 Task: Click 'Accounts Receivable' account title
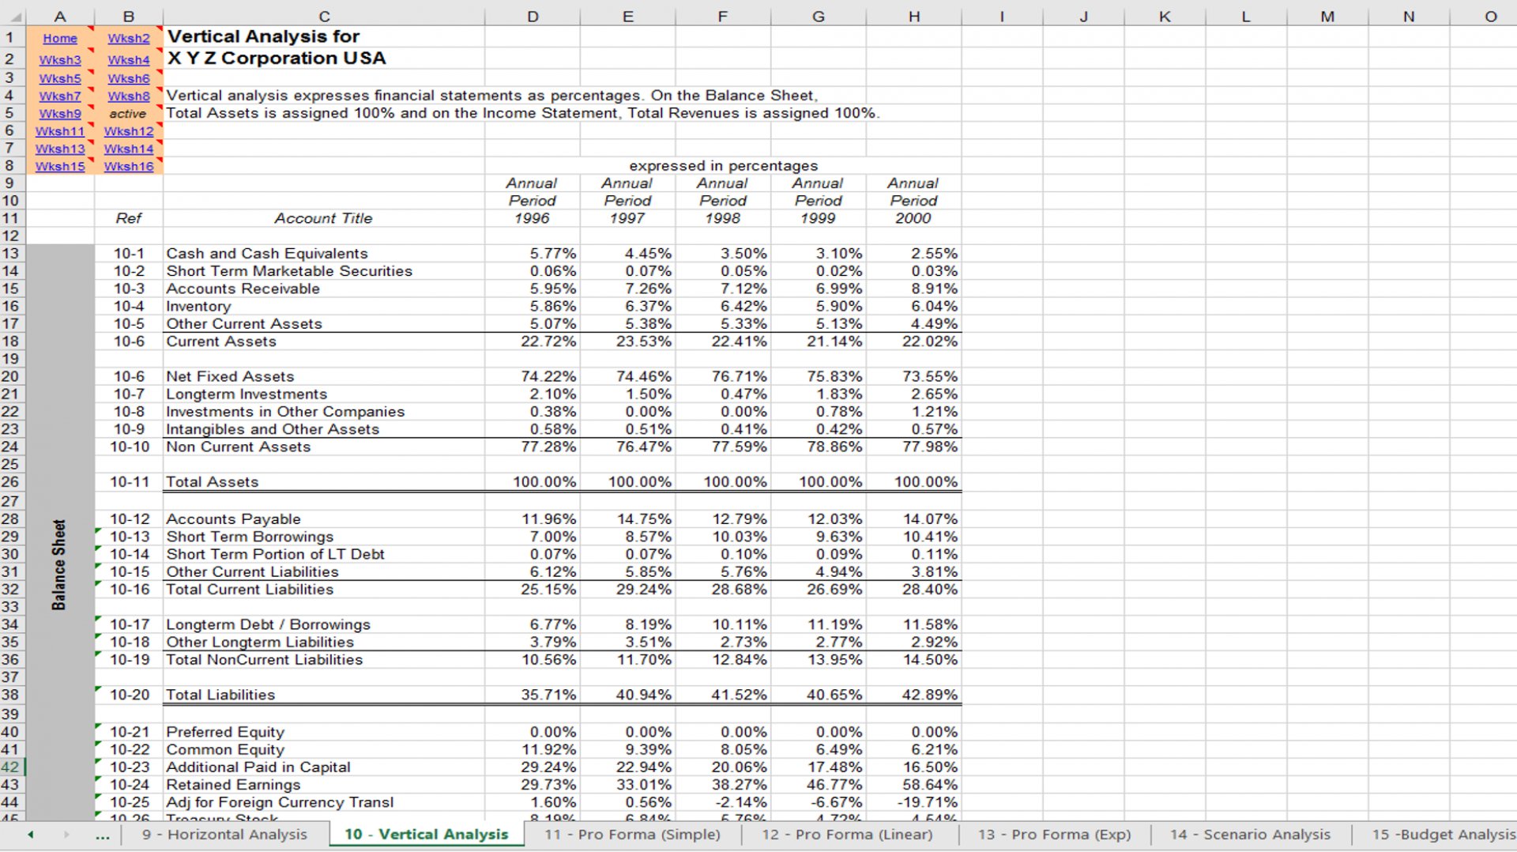[324, 288]
